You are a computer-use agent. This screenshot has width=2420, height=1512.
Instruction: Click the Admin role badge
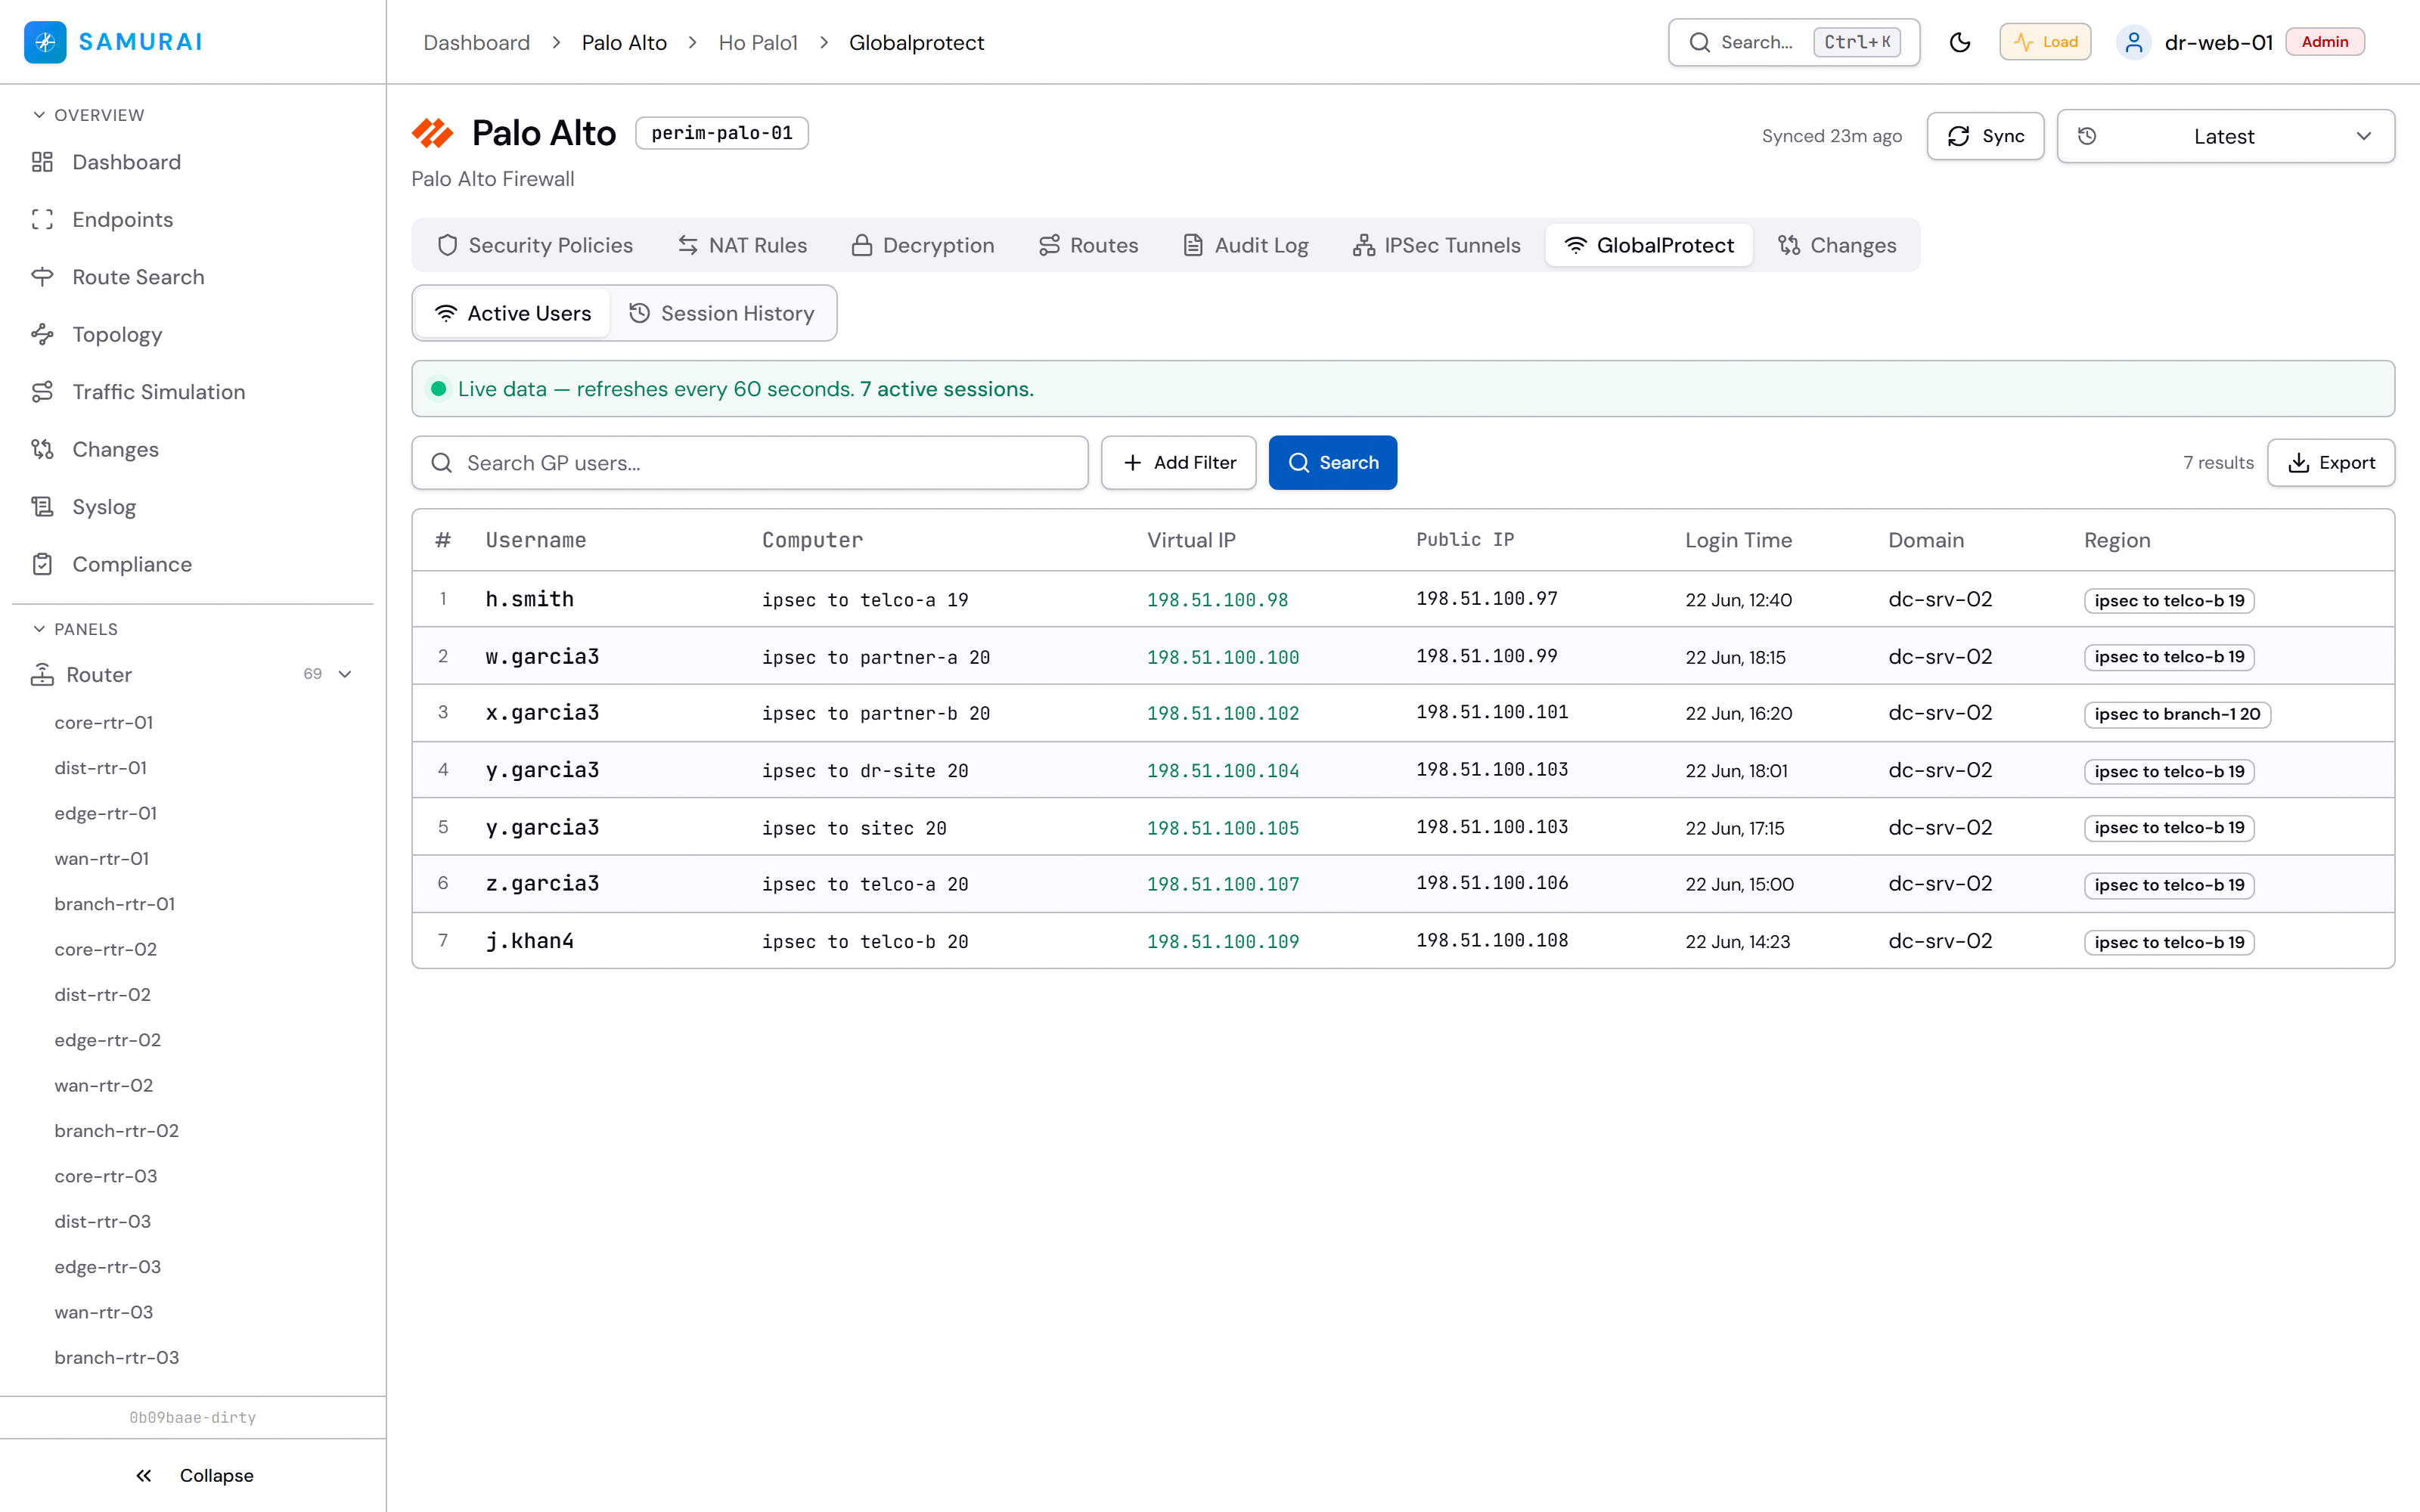(2325, 42)
